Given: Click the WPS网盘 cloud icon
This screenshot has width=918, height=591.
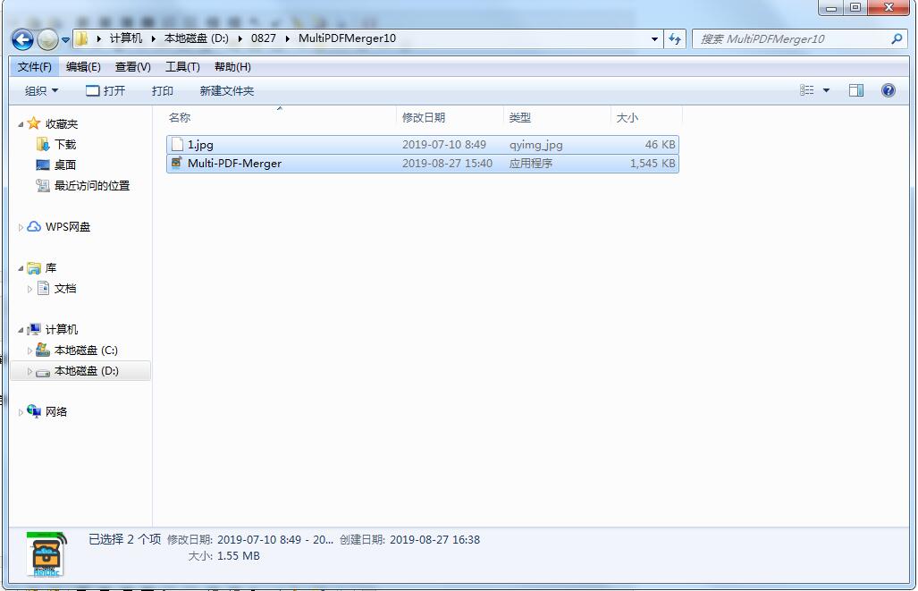Looking at the screenshot, I should (35, 226).
